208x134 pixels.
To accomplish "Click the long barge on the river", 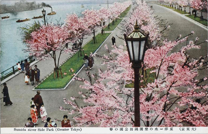I will tap(23, 20).
